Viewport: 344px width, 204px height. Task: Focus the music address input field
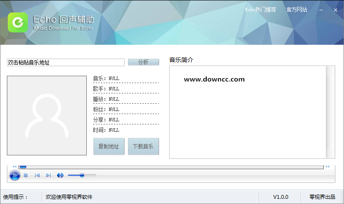coord(66,62)
